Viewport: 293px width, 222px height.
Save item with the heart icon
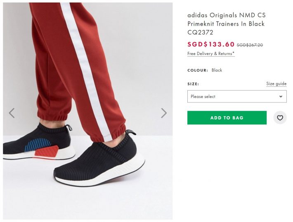coord(280,118)
